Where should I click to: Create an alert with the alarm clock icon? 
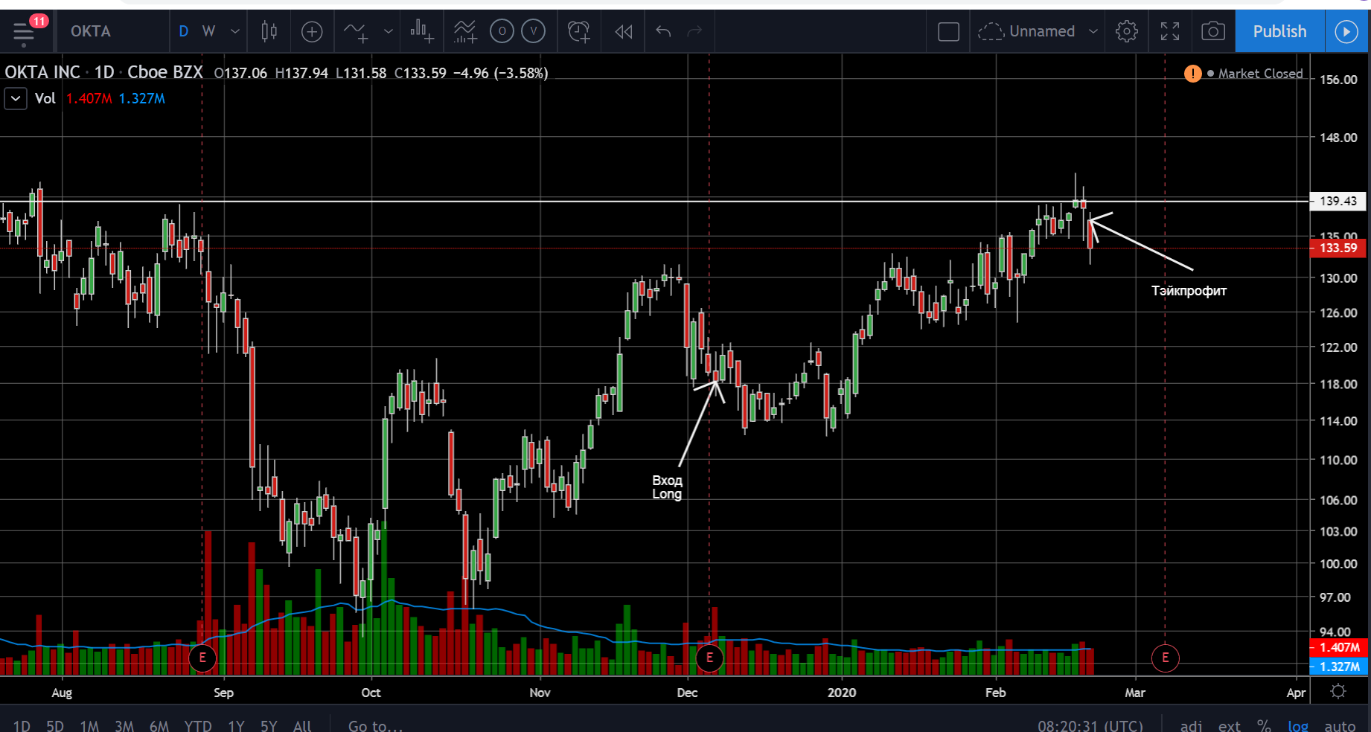click(x=578, y=31)
